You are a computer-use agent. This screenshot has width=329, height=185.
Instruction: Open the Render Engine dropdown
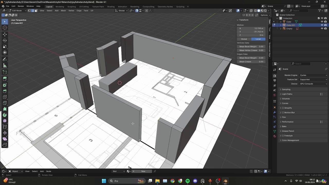313,75
